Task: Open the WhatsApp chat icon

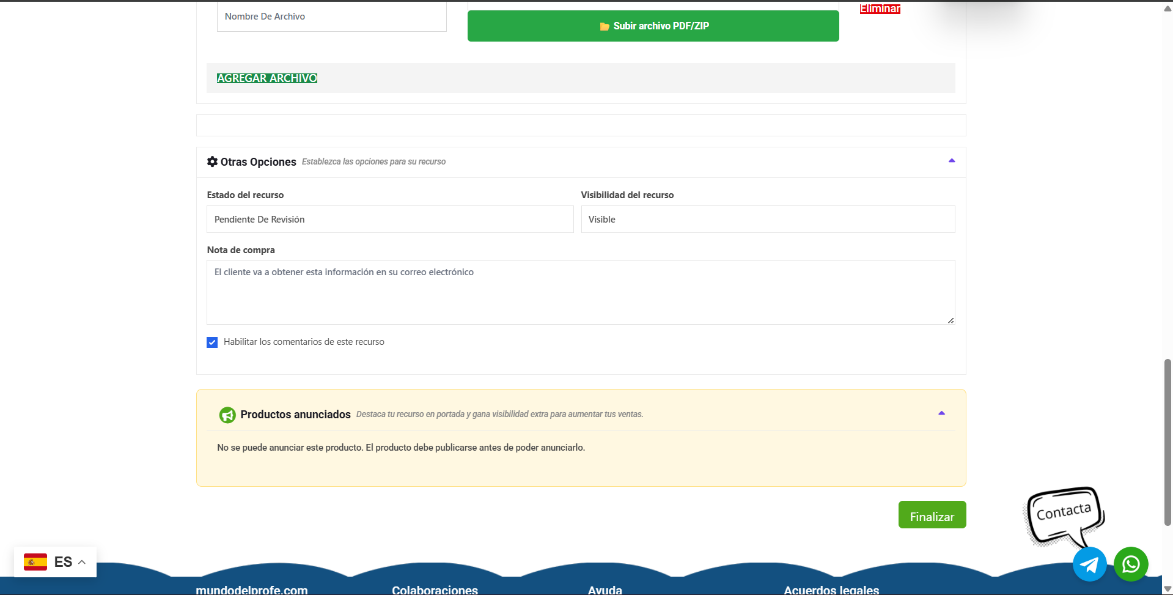Action: point(1130,564)
